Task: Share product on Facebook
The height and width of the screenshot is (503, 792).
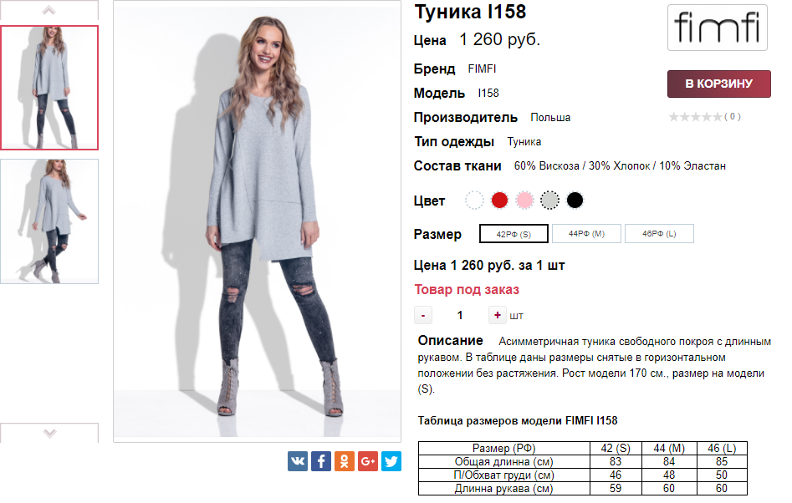Action: [x=321, y=461]
